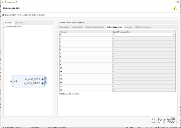
Task: Click the Output Frequency (MHz) column header
Action: click(x=144, y=32)
